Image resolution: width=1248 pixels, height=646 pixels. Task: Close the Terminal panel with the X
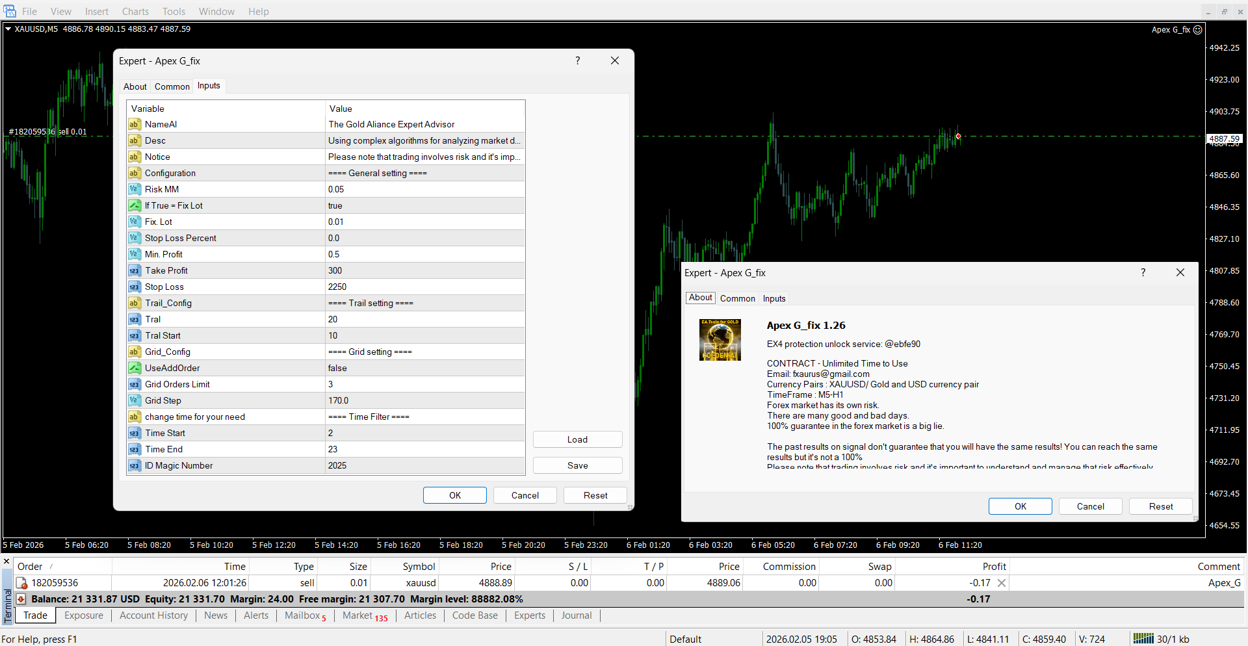(x=6, y=562)
